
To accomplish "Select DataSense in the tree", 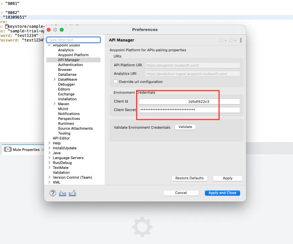I will tap(67, 74).
